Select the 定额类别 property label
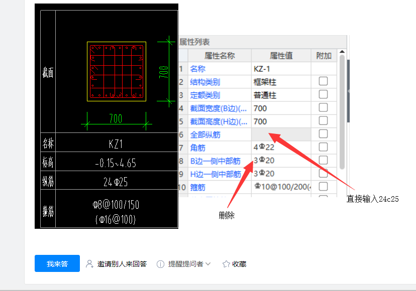This screenshot has width=416, height=291. [x=205, y=95]
